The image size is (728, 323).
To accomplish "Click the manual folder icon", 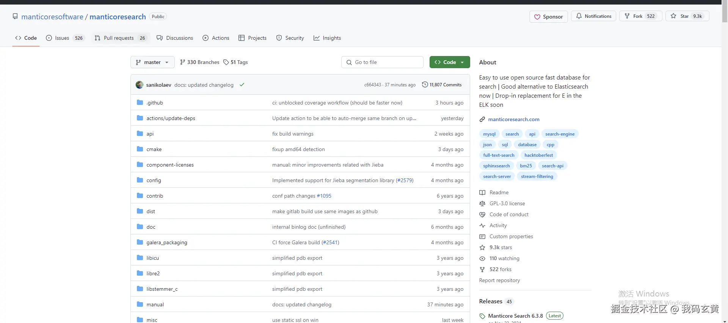I will [140, 304].
